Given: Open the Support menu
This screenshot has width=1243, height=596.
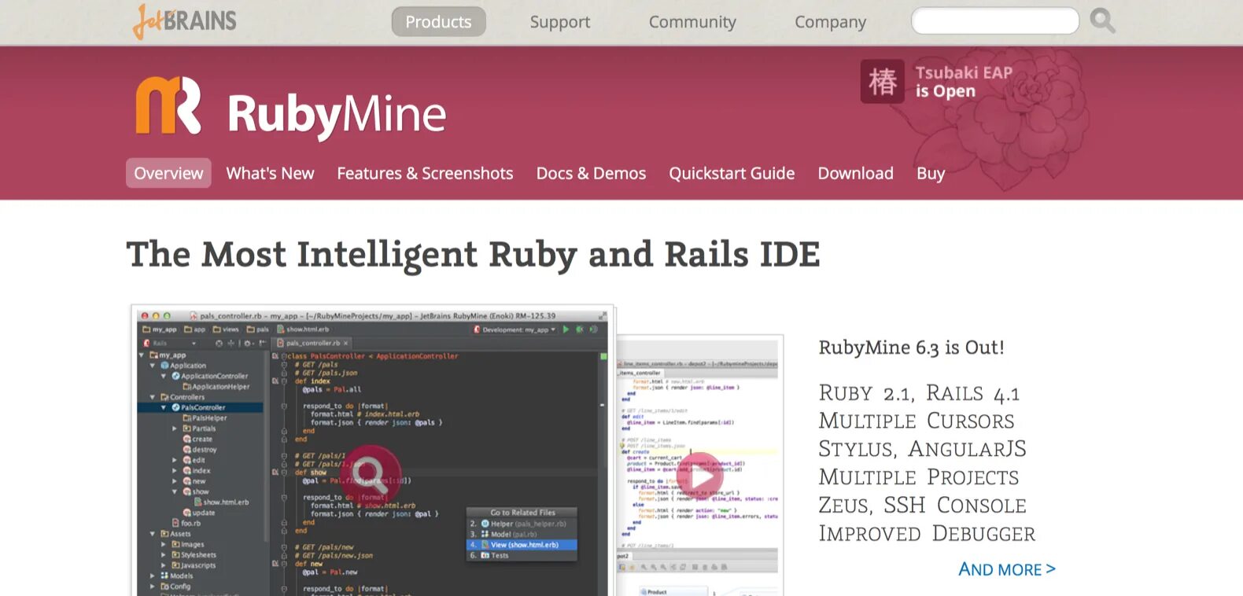Looking at the screenshot, I should (x=560, y=22).
